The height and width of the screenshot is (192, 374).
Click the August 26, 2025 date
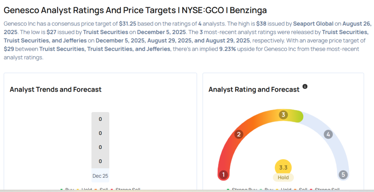[x=358, y=24]
